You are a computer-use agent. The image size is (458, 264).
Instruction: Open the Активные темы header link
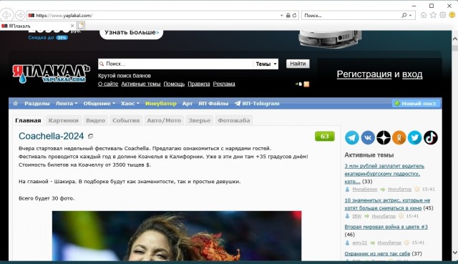point(141,84)
